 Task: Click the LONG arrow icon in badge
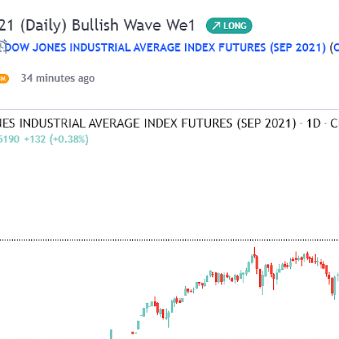coord(216,26)
